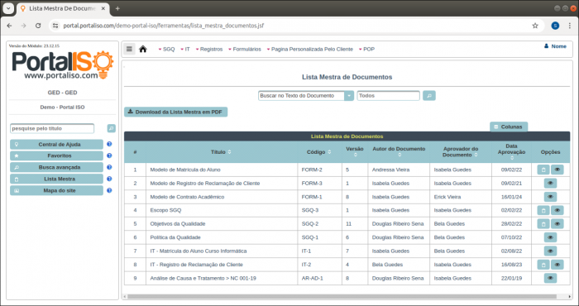Expand the SGQ menu
Image resolution: width=579 pixels, height=306 pixels.
click(x=166, y=49)
